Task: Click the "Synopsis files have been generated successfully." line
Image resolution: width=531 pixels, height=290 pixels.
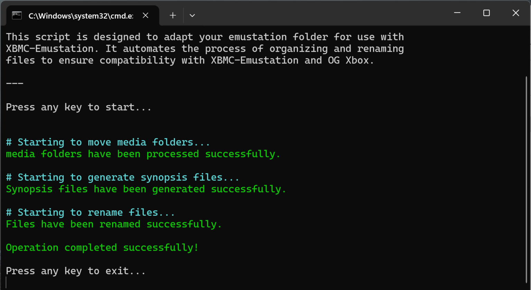Action: tap(146, 189)
